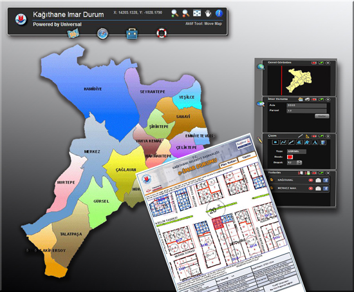Switch to Yazdır tab on document
This screenshot has height=292, width=354.
[247, 156]
